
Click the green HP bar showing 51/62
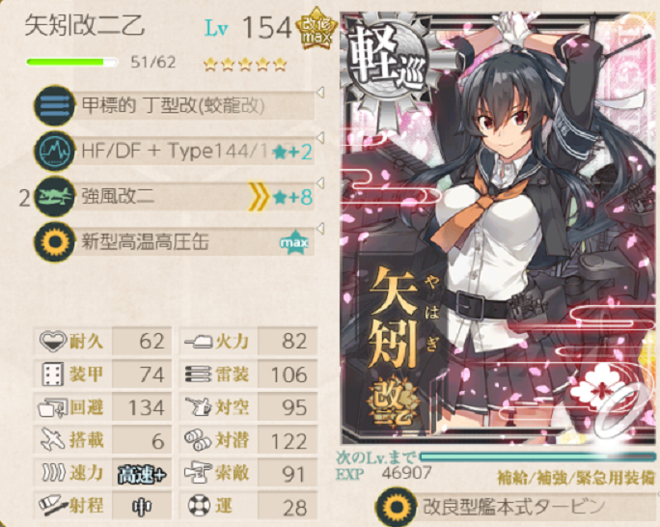72,63
